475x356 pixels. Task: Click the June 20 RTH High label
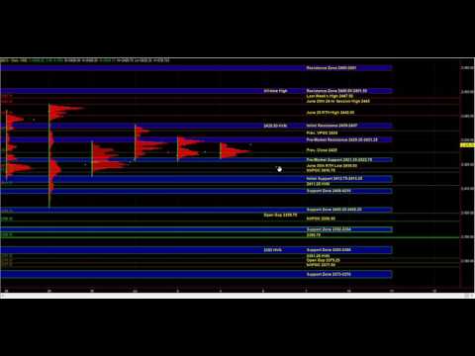331,113
